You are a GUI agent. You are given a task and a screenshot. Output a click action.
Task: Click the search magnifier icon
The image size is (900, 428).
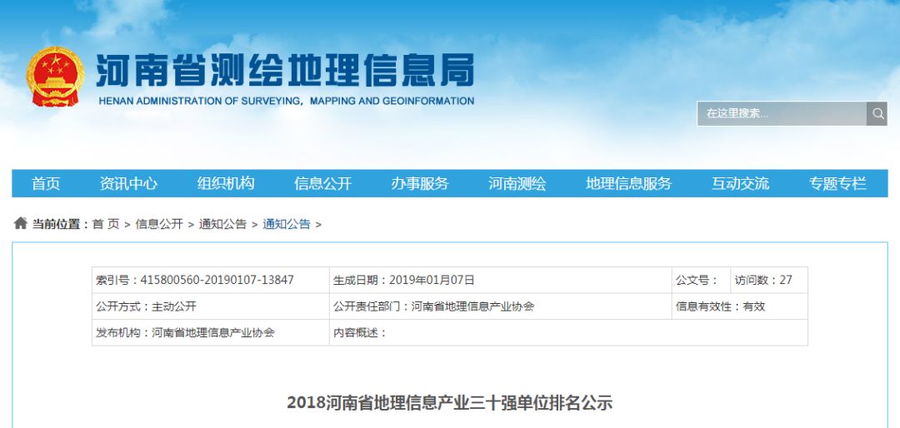[877, 113]
